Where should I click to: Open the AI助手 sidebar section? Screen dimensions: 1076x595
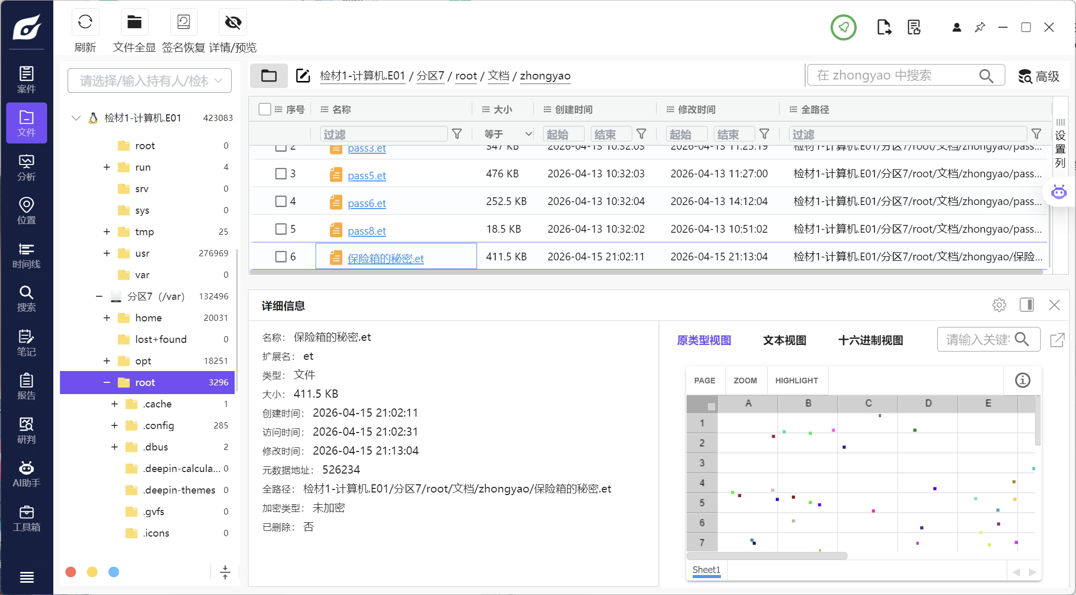point(27,474)
